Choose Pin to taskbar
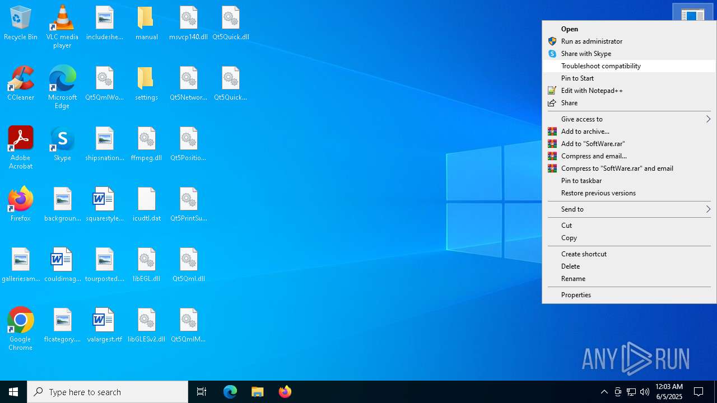717x403 pixels. [x=629, y=181]
